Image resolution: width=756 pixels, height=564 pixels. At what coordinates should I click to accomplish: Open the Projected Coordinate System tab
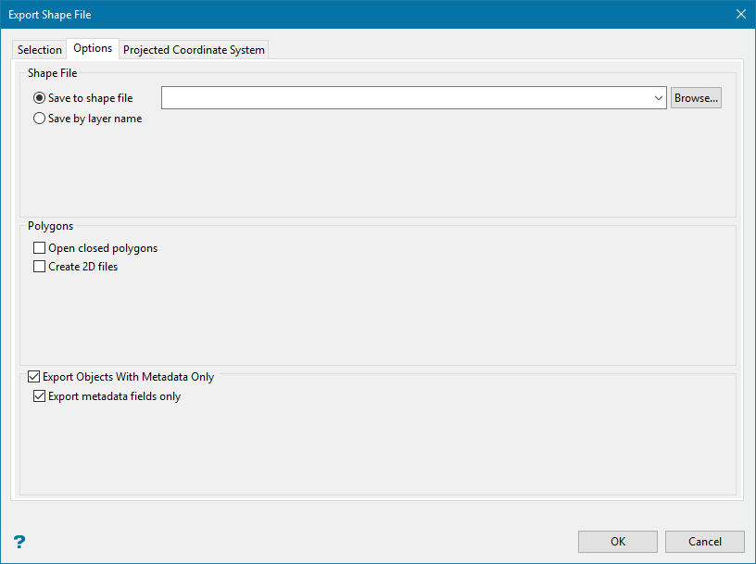tap(194, 50)
